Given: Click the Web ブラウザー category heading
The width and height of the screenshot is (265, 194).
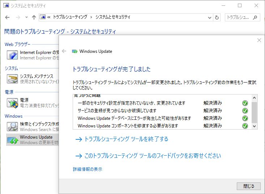Looking at the screenshot, I should 18,45.
